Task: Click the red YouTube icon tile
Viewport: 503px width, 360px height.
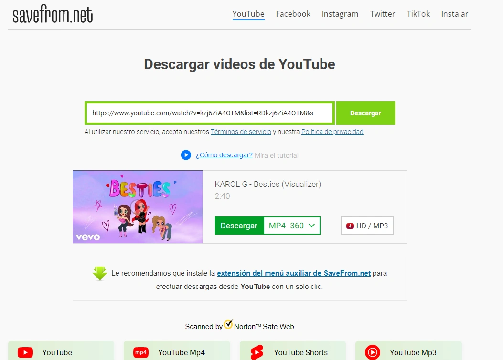Action: 25,352
